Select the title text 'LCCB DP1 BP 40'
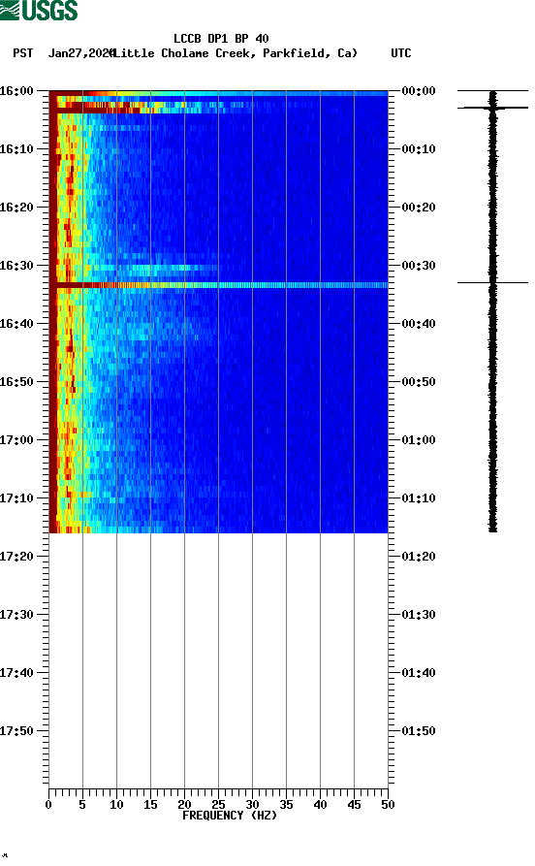This screenshot has width=535, height=866. 221,39
